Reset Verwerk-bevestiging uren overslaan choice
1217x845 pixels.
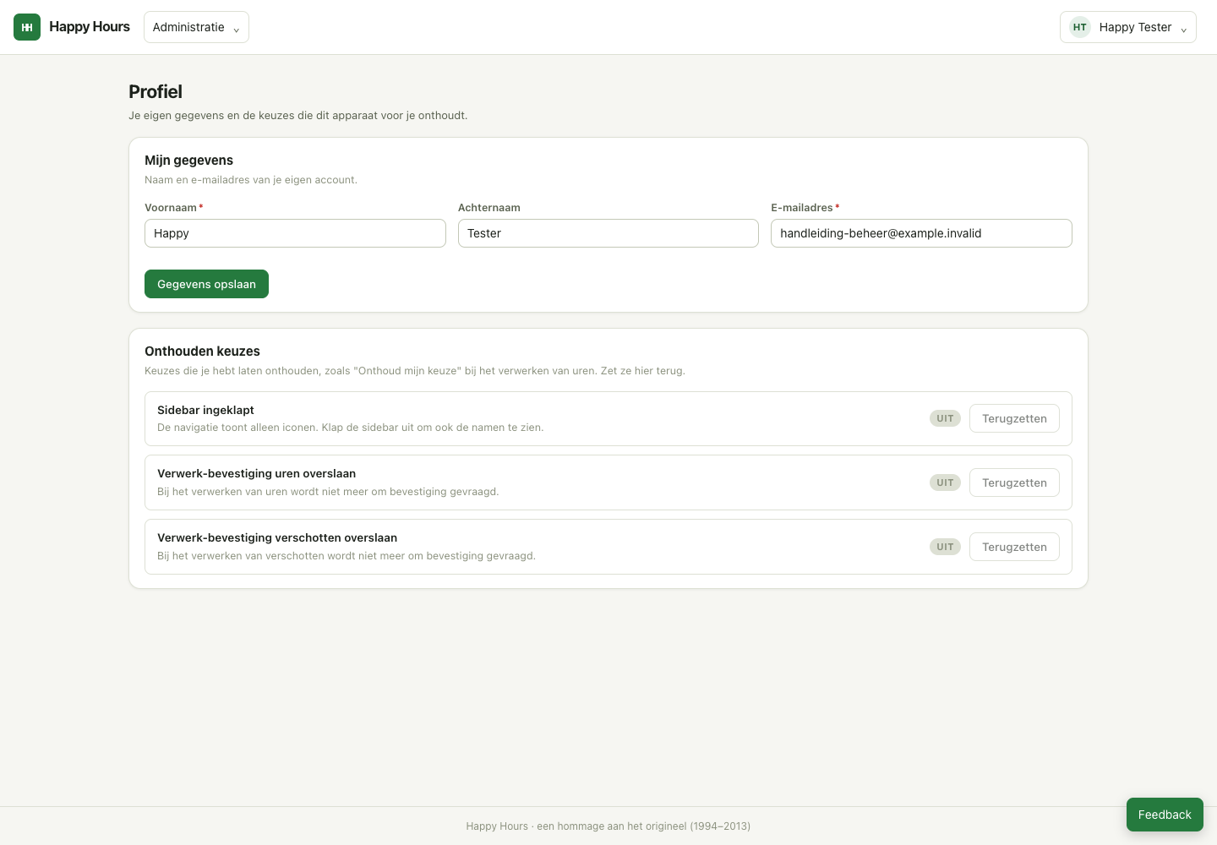coord(1014,482)
